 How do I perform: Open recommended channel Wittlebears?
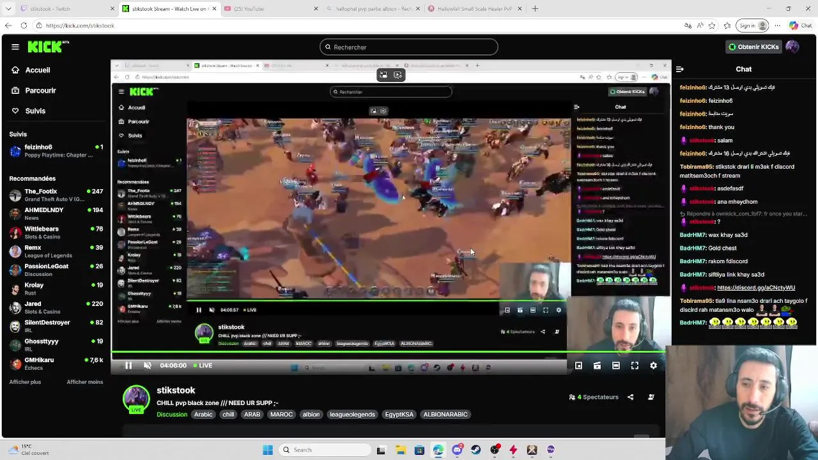click(x=56, y=233)
